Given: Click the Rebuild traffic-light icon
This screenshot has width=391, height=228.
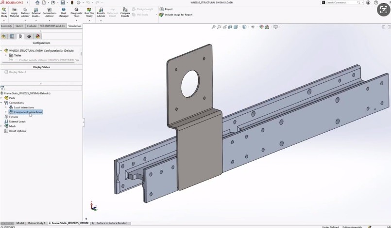Looking at the screenshot, I should pos(72,2).
